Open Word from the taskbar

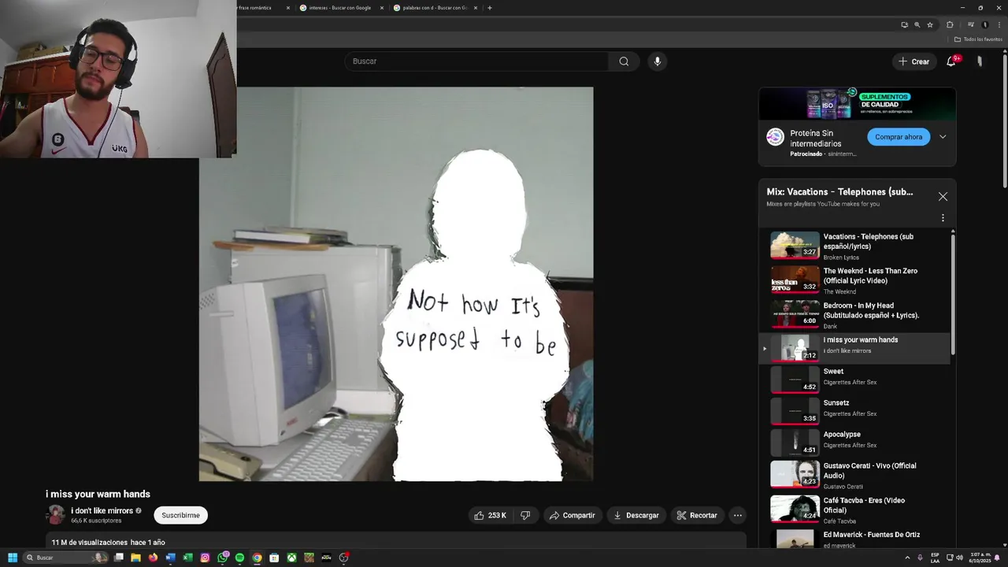tap(170, 558)
